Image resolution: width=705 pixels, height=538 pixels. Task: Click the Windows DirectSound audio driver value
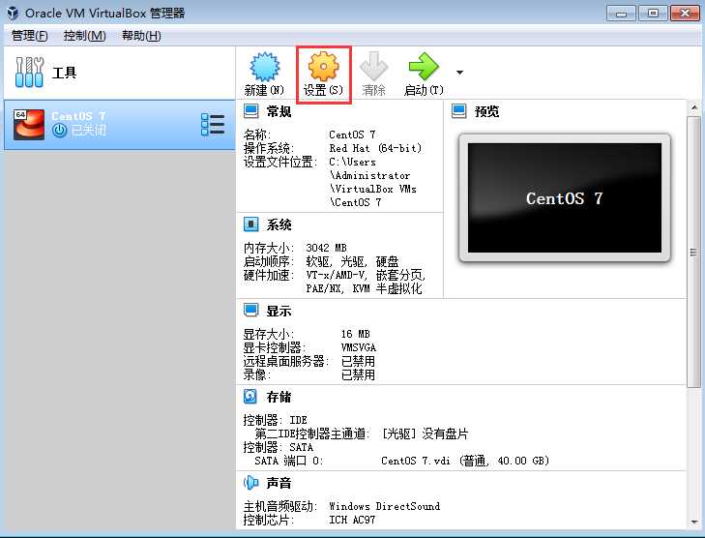point(385,506)
